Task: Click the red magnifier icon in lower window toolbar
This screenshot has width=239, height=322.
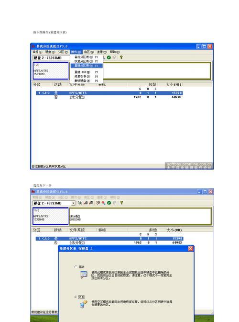Action: point(103,203)
